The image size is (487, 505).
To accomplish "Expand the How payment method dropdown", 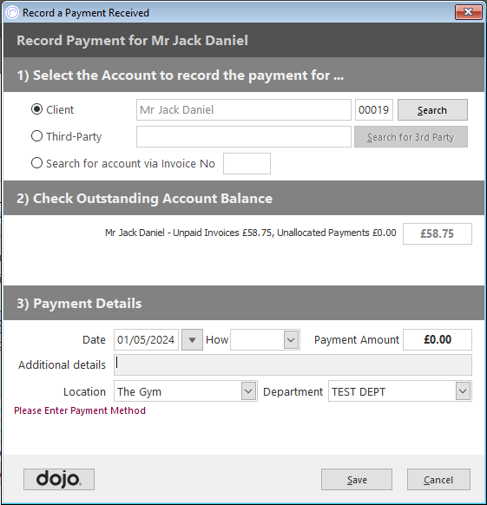I will click(291, 339).
